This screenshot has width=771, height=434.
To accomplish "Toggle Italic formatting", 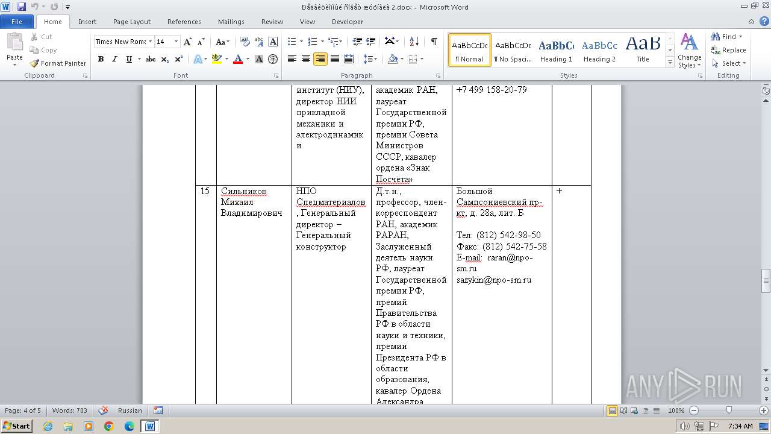I will pos(114,59).
